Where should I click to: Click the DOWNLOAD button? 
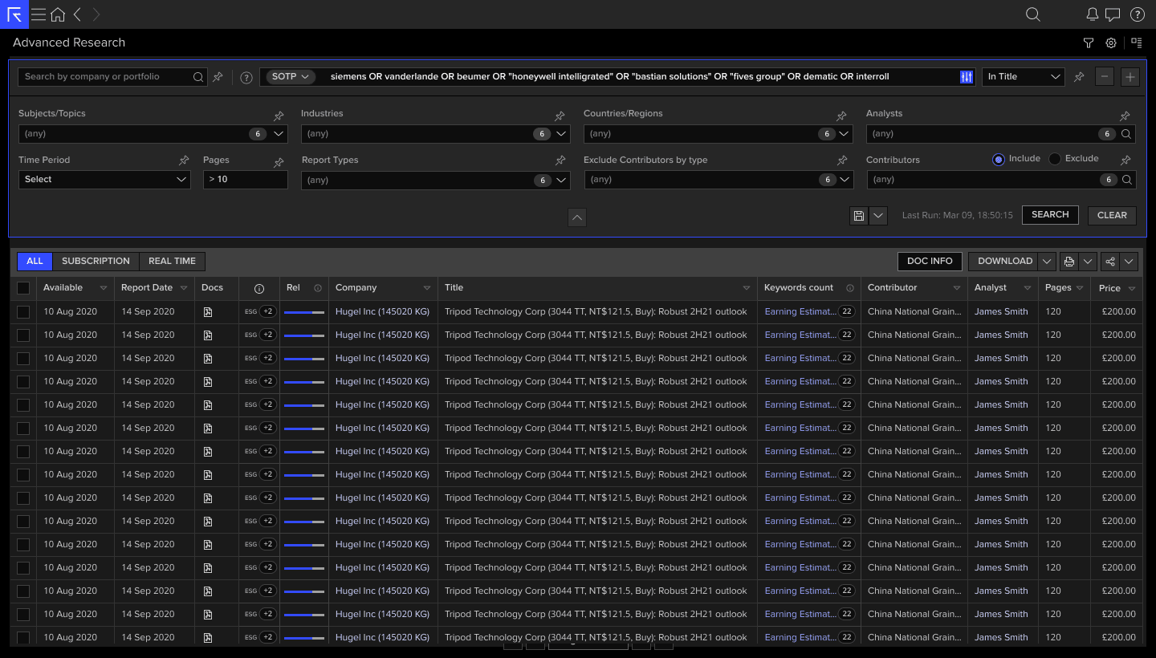coord(1004,261)
